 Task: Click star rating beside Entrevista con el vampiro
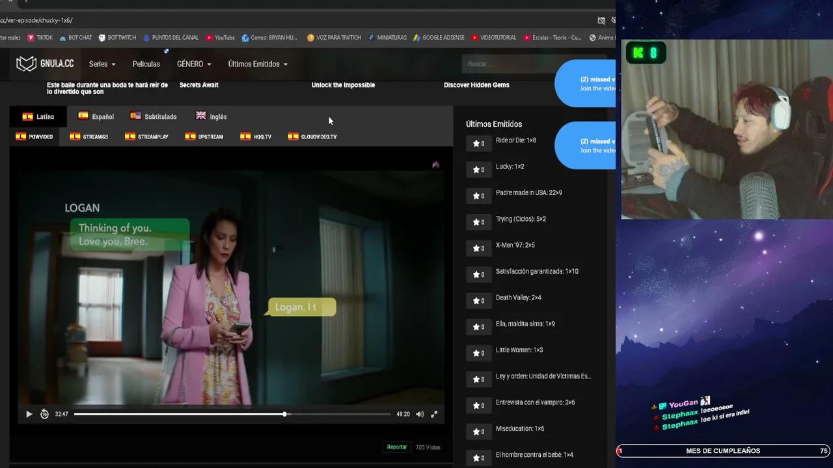tap(478, 406)
